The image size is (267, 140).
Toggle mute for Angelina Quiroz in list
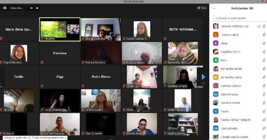264,52
